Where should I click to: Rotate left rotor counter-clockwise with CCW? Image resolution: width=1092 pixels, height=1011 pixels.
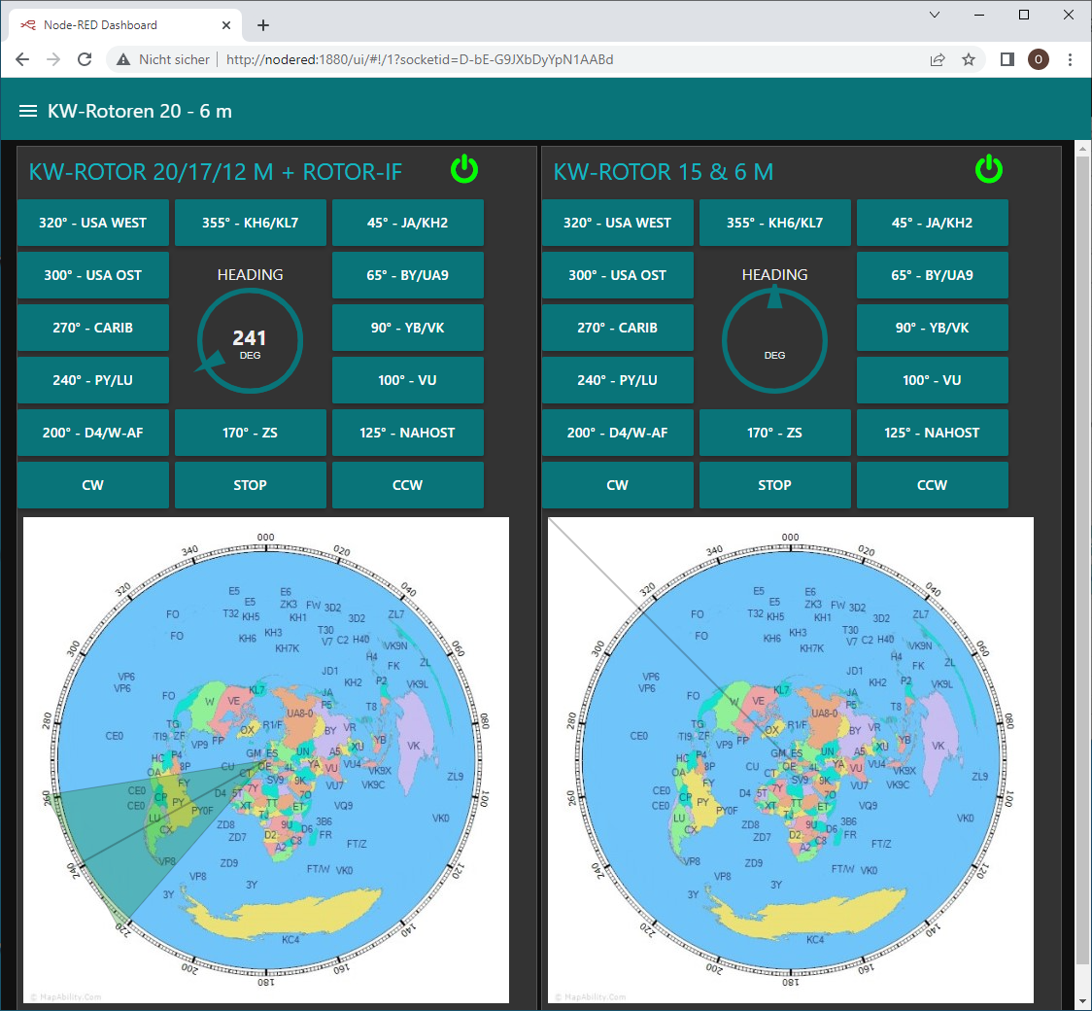[x=407, y=485]
